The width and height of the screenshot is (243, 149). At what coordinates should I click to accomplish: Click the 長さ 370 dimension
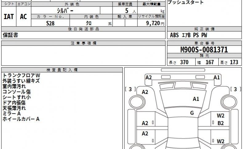(178, 62)
